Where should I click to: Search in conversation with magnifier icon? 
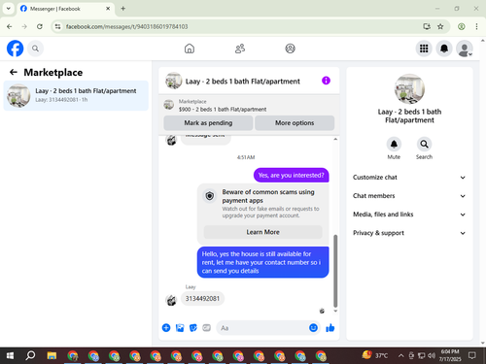coord(424,144)
